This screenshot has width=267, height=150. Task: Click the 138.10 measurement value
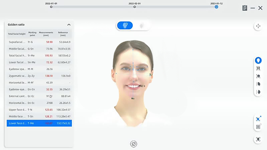coord(49,76)
